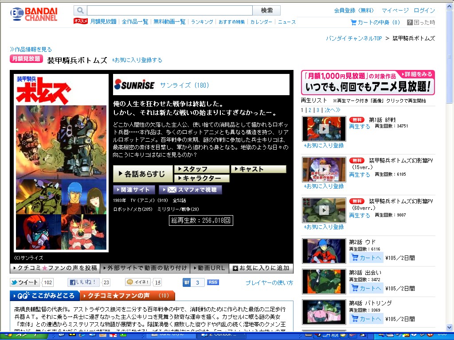Click 次へ» next page link
The image size is (454, 340).
332,110
